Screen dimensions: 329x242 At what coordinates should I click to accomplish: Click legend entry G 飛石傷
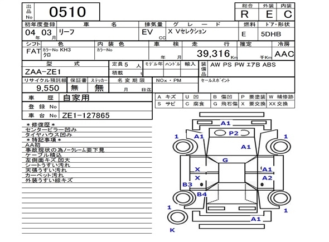coord(225,104)
